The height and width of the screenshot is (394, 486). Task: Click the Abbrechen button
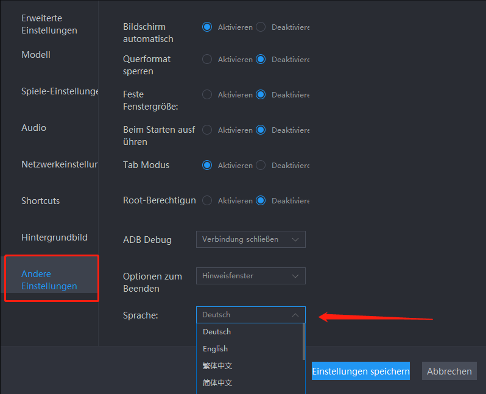(449, 371)
